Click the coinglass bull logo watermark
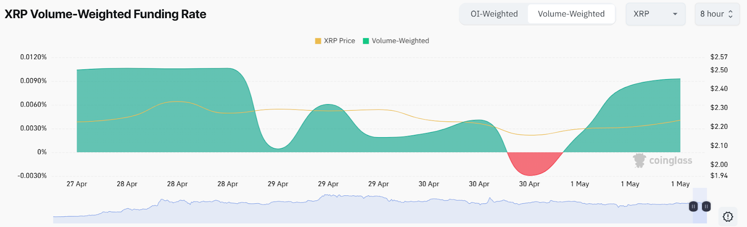747x227 pixels. [639, 160]
